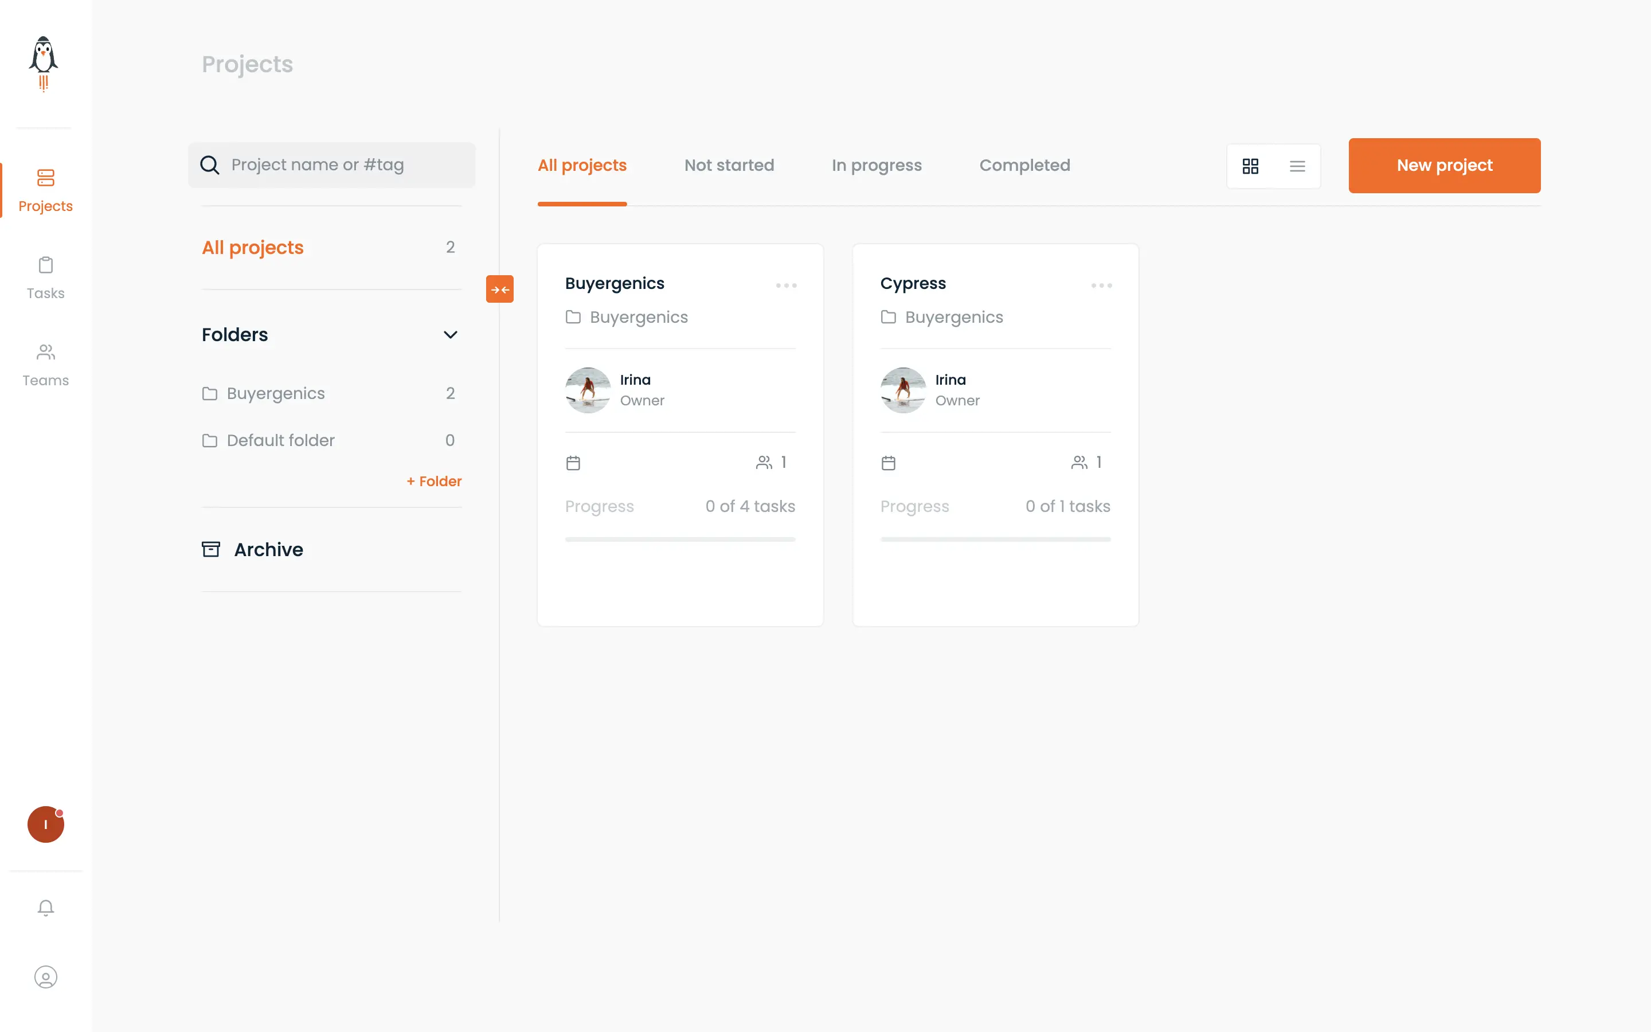Open the user account profile icon
Viewport: 1651px width, 1032px height.
(x=46, y=977)
